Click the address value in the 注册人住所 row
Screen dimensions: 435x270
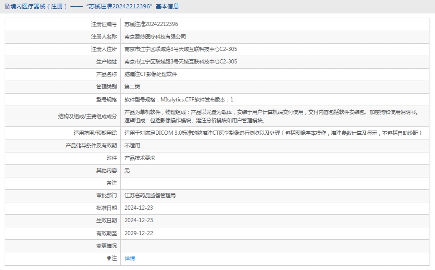pos(181,49)
